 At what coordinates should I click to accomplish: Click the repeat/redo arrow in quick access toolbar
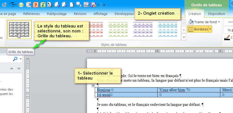pos(4,5)
